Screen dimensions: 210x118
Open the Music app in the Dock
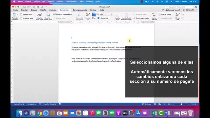[x=92, y=113]
